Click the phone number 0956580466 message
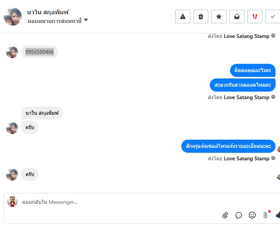This screenshot has width=280, height=226. click(x=39, y=52)
